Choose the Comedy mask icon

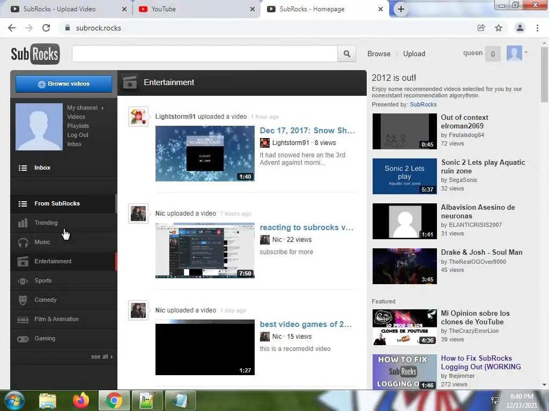[x=23, y=300]
